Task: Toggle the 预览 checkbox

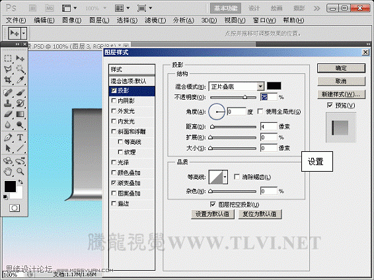Action: point(330,105)
